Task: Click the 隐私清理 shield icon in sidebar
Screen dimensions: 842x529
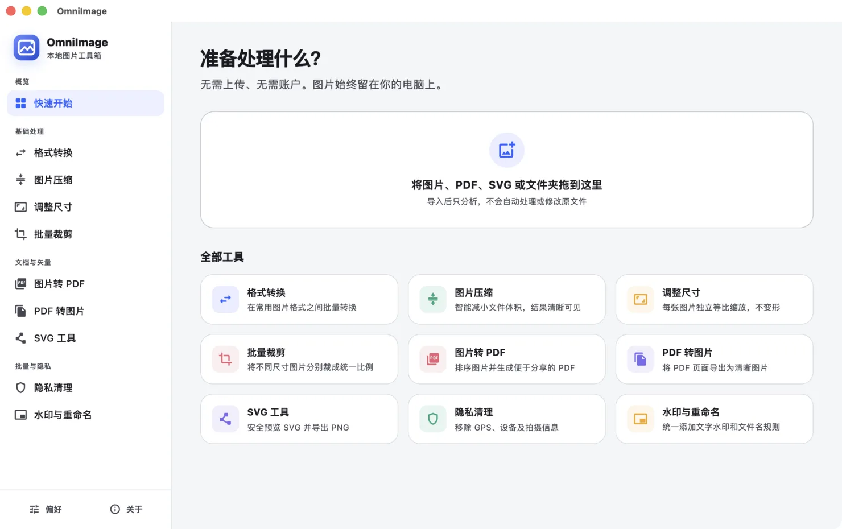Action: 20,387
